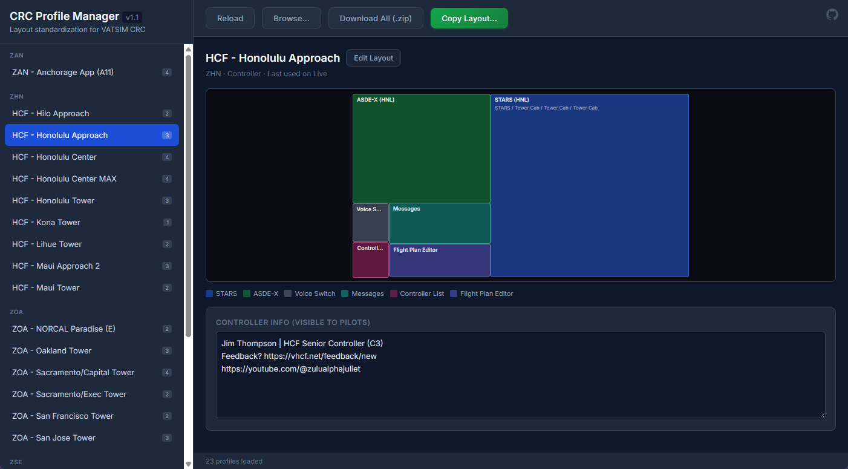The image size is (848, 469).
Task: Click the Controller List window in layout
Action: click(371, 260)
